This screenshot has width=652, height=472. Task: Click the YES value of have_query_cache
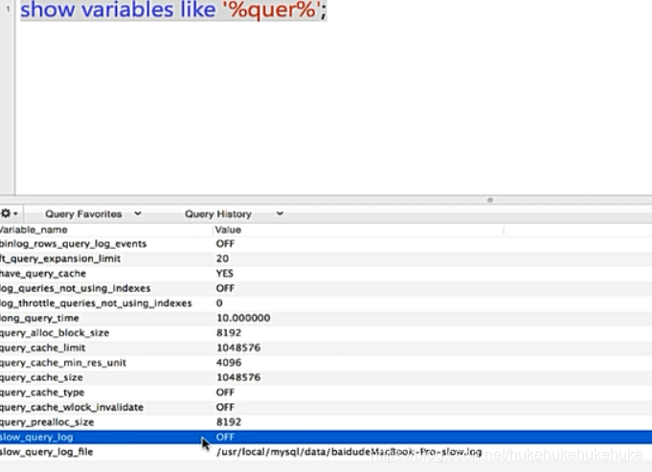(x=225, y=274)
